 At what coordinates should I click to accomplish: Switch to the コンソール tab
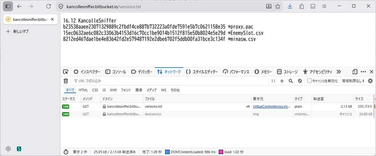tap(116, 72)
